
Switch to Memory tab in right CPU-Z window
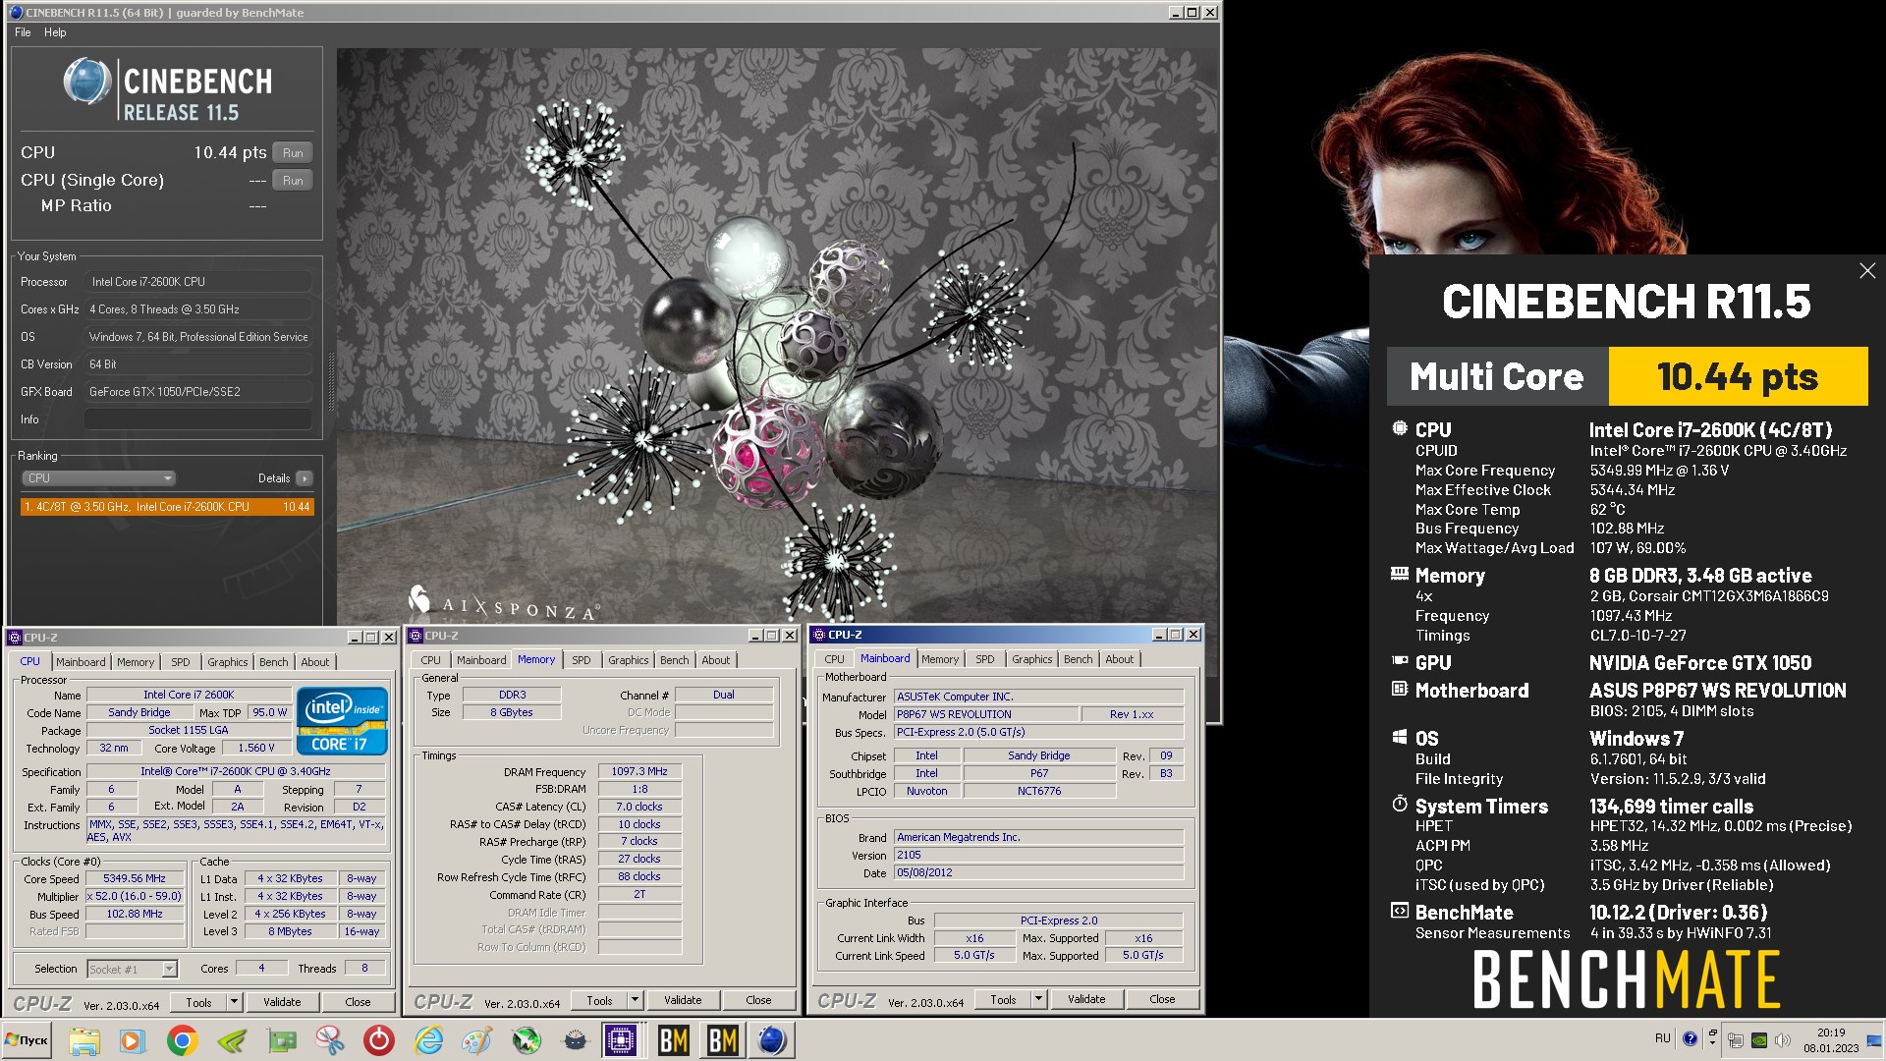[x=940, y=659]
